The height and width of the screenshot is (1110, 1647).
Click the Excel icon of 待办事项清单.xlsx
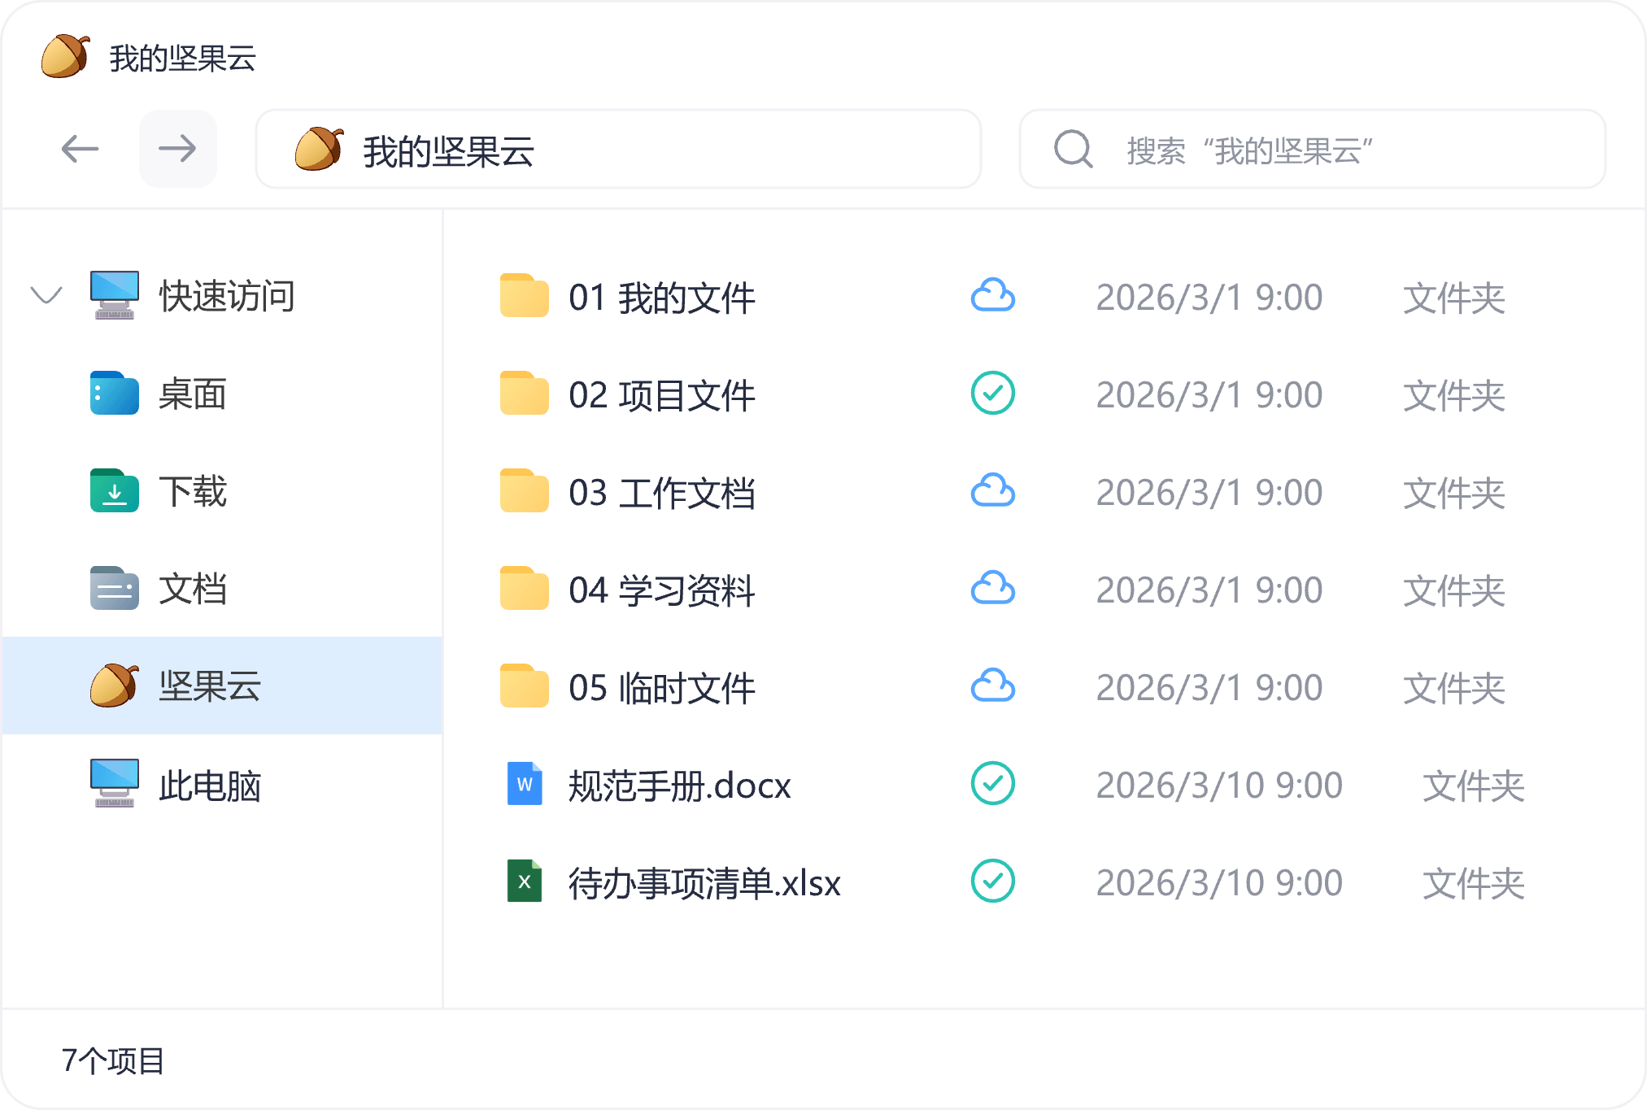[525, 881]
